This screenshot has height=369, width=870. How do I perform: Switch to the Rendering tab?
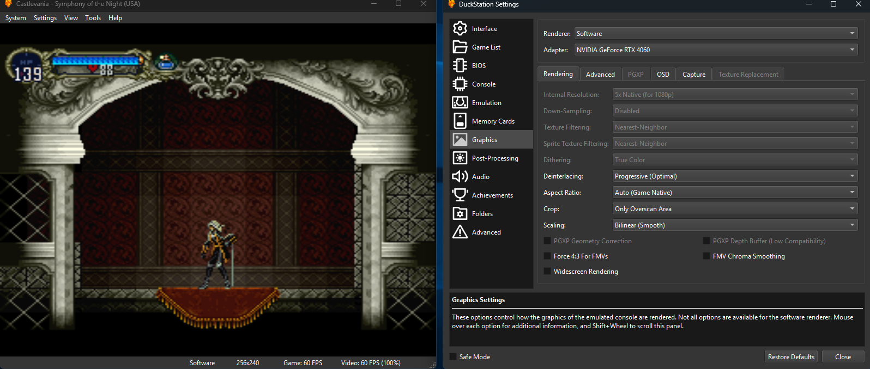coord(558,74)
